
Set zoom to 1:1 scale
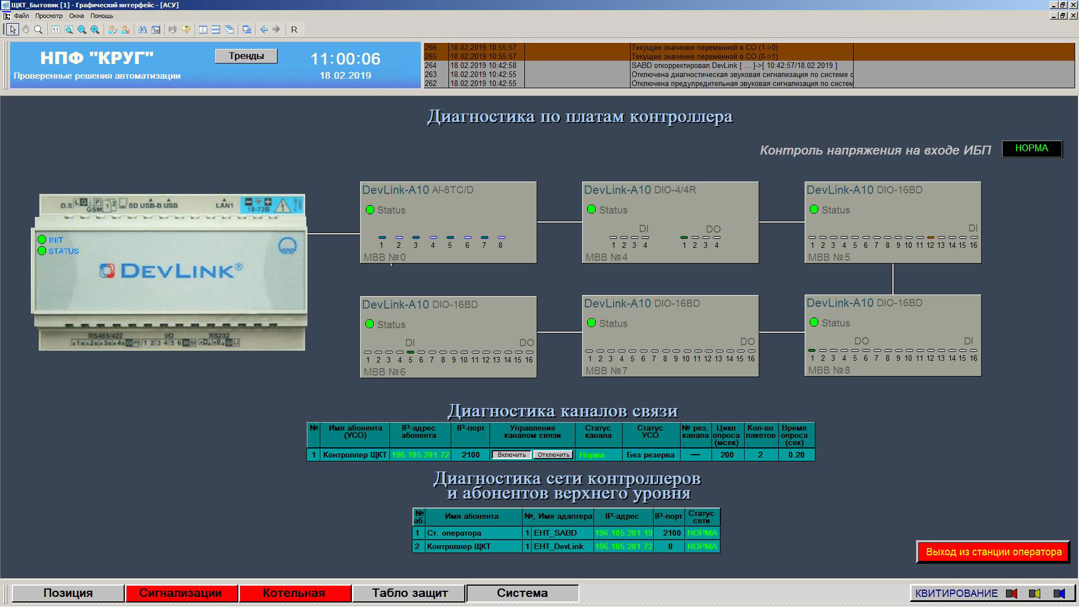point(56,29)
